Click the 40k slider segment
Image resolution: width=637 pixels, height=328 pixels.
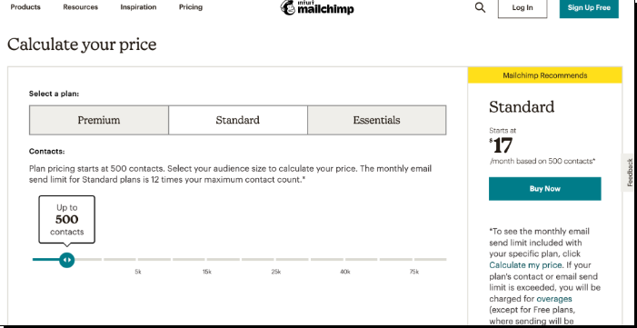pyautogui.click(x=345, y=259)
